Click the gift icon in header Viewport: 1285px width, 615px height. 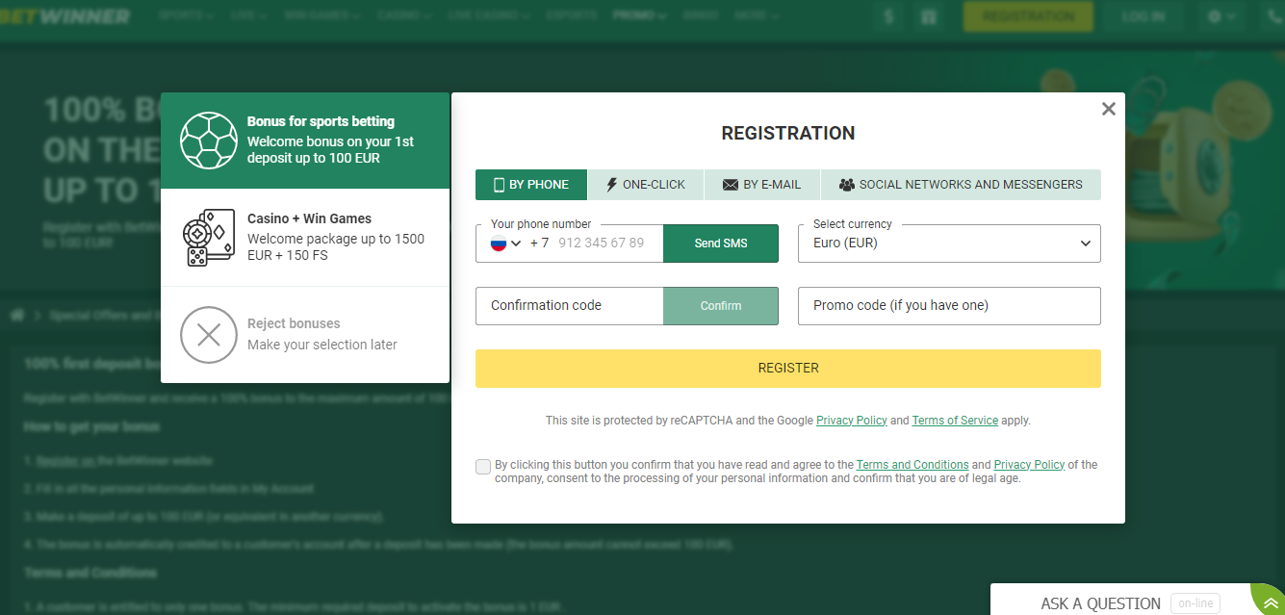pos(929,17)
